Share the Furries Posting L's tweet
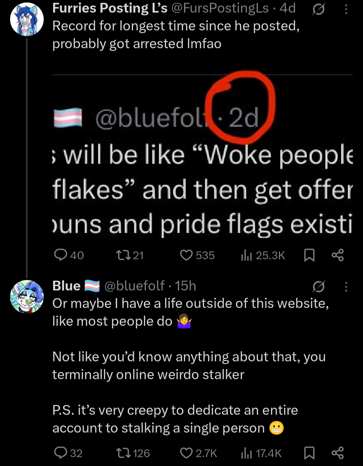 (338, 255)
